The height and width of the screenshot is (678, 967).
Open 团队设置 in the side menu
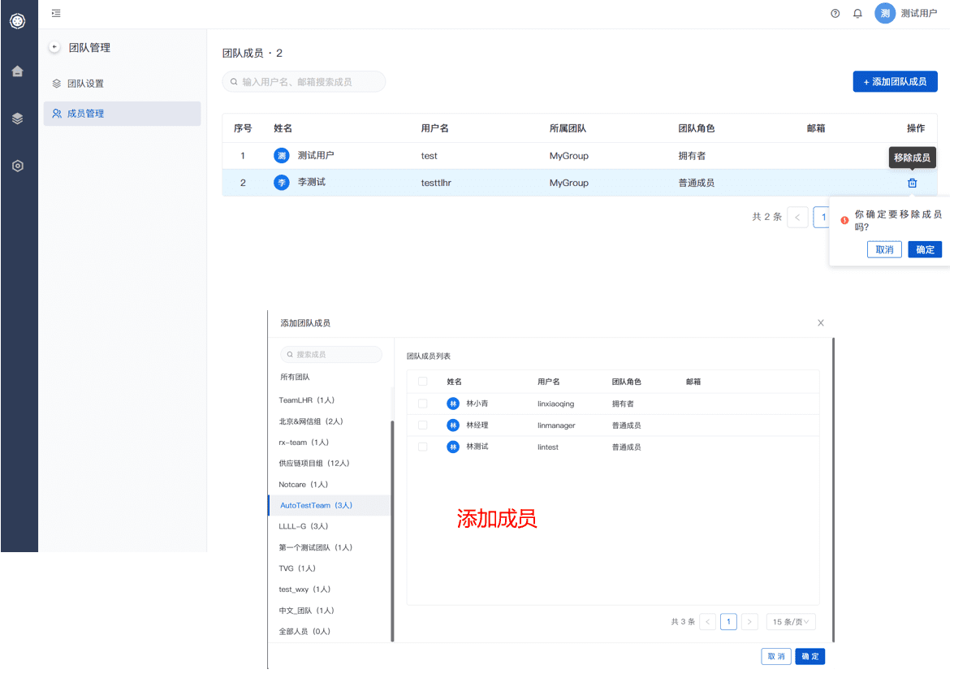tap(122, 84)
